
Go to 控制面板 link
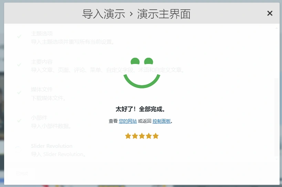(x=161, y=121)
